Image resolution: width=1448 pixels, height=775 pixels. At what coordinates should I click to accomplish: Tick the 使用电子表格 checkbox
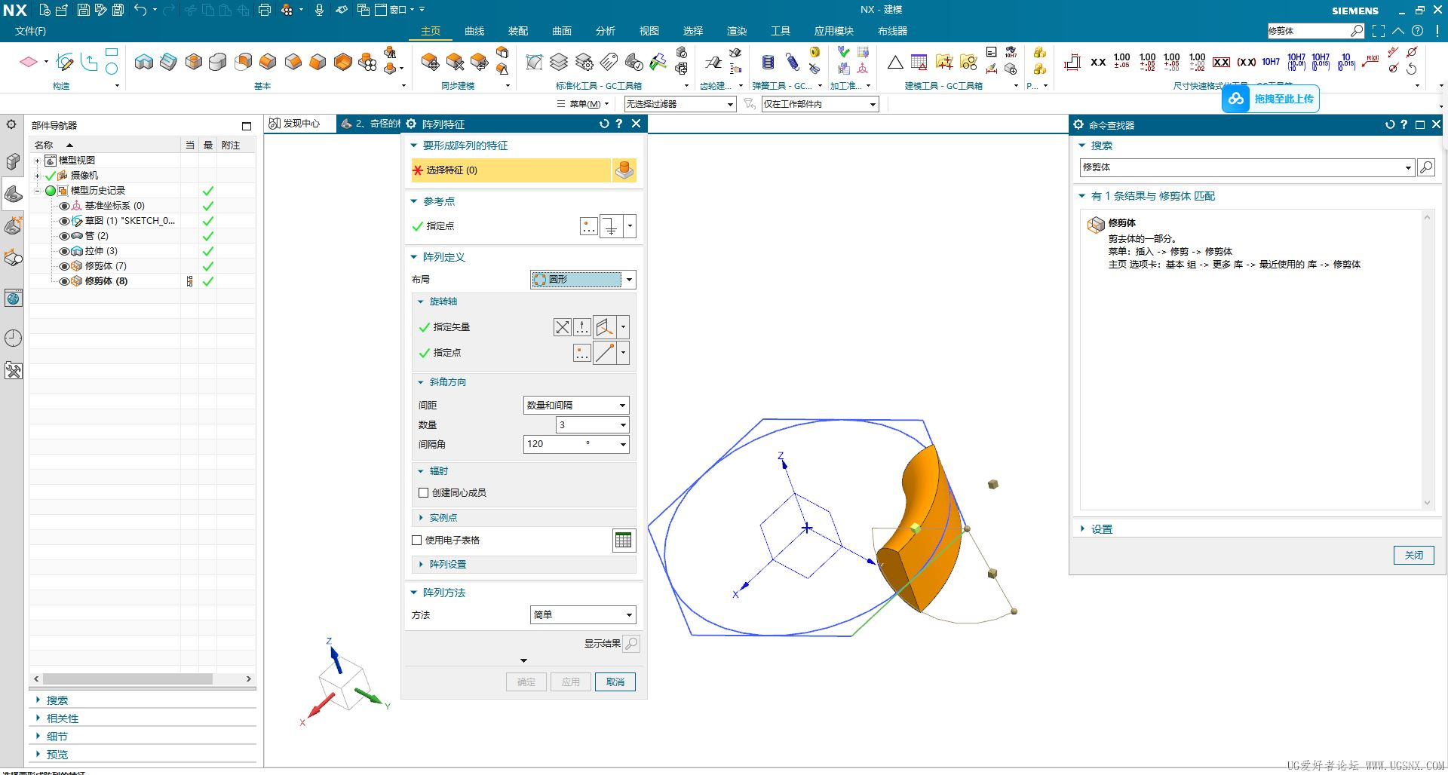pyautogui.click(x=416, y=540)
